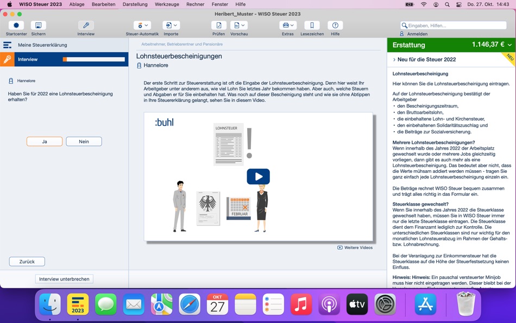This screenshot has width=516, height=323.
Task: Click the Wi-Fi status icon
Action: coord(424,4)
